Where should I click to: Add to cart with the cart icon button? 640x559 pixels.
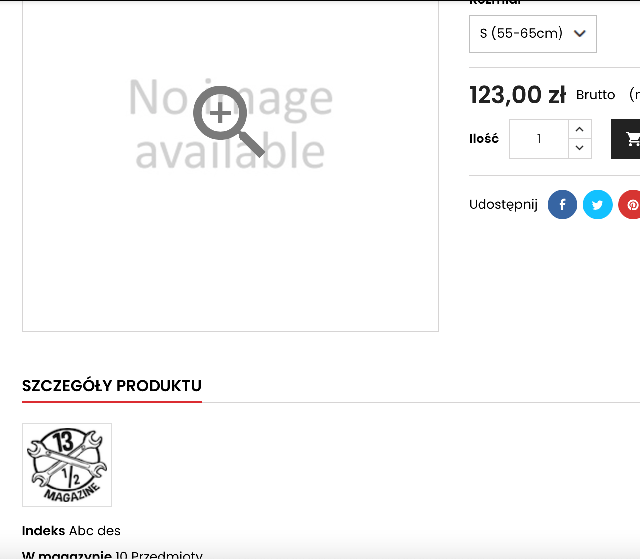point(626,139)
